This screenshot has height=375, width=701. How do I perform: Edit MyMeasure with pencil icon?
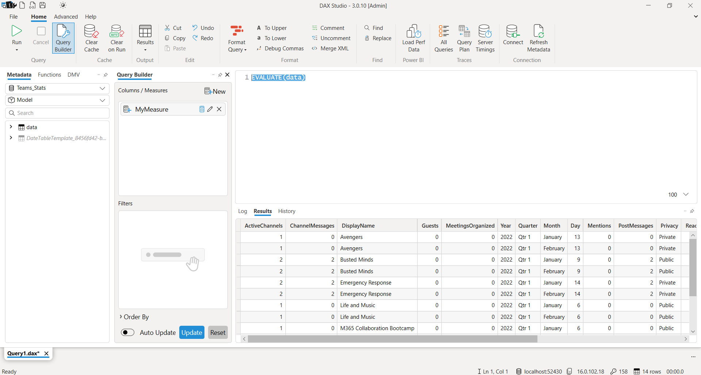click(210, 109)
